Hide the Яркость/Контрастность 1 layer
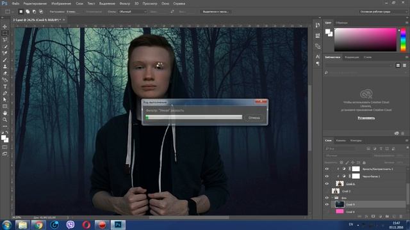 (327, 169)
